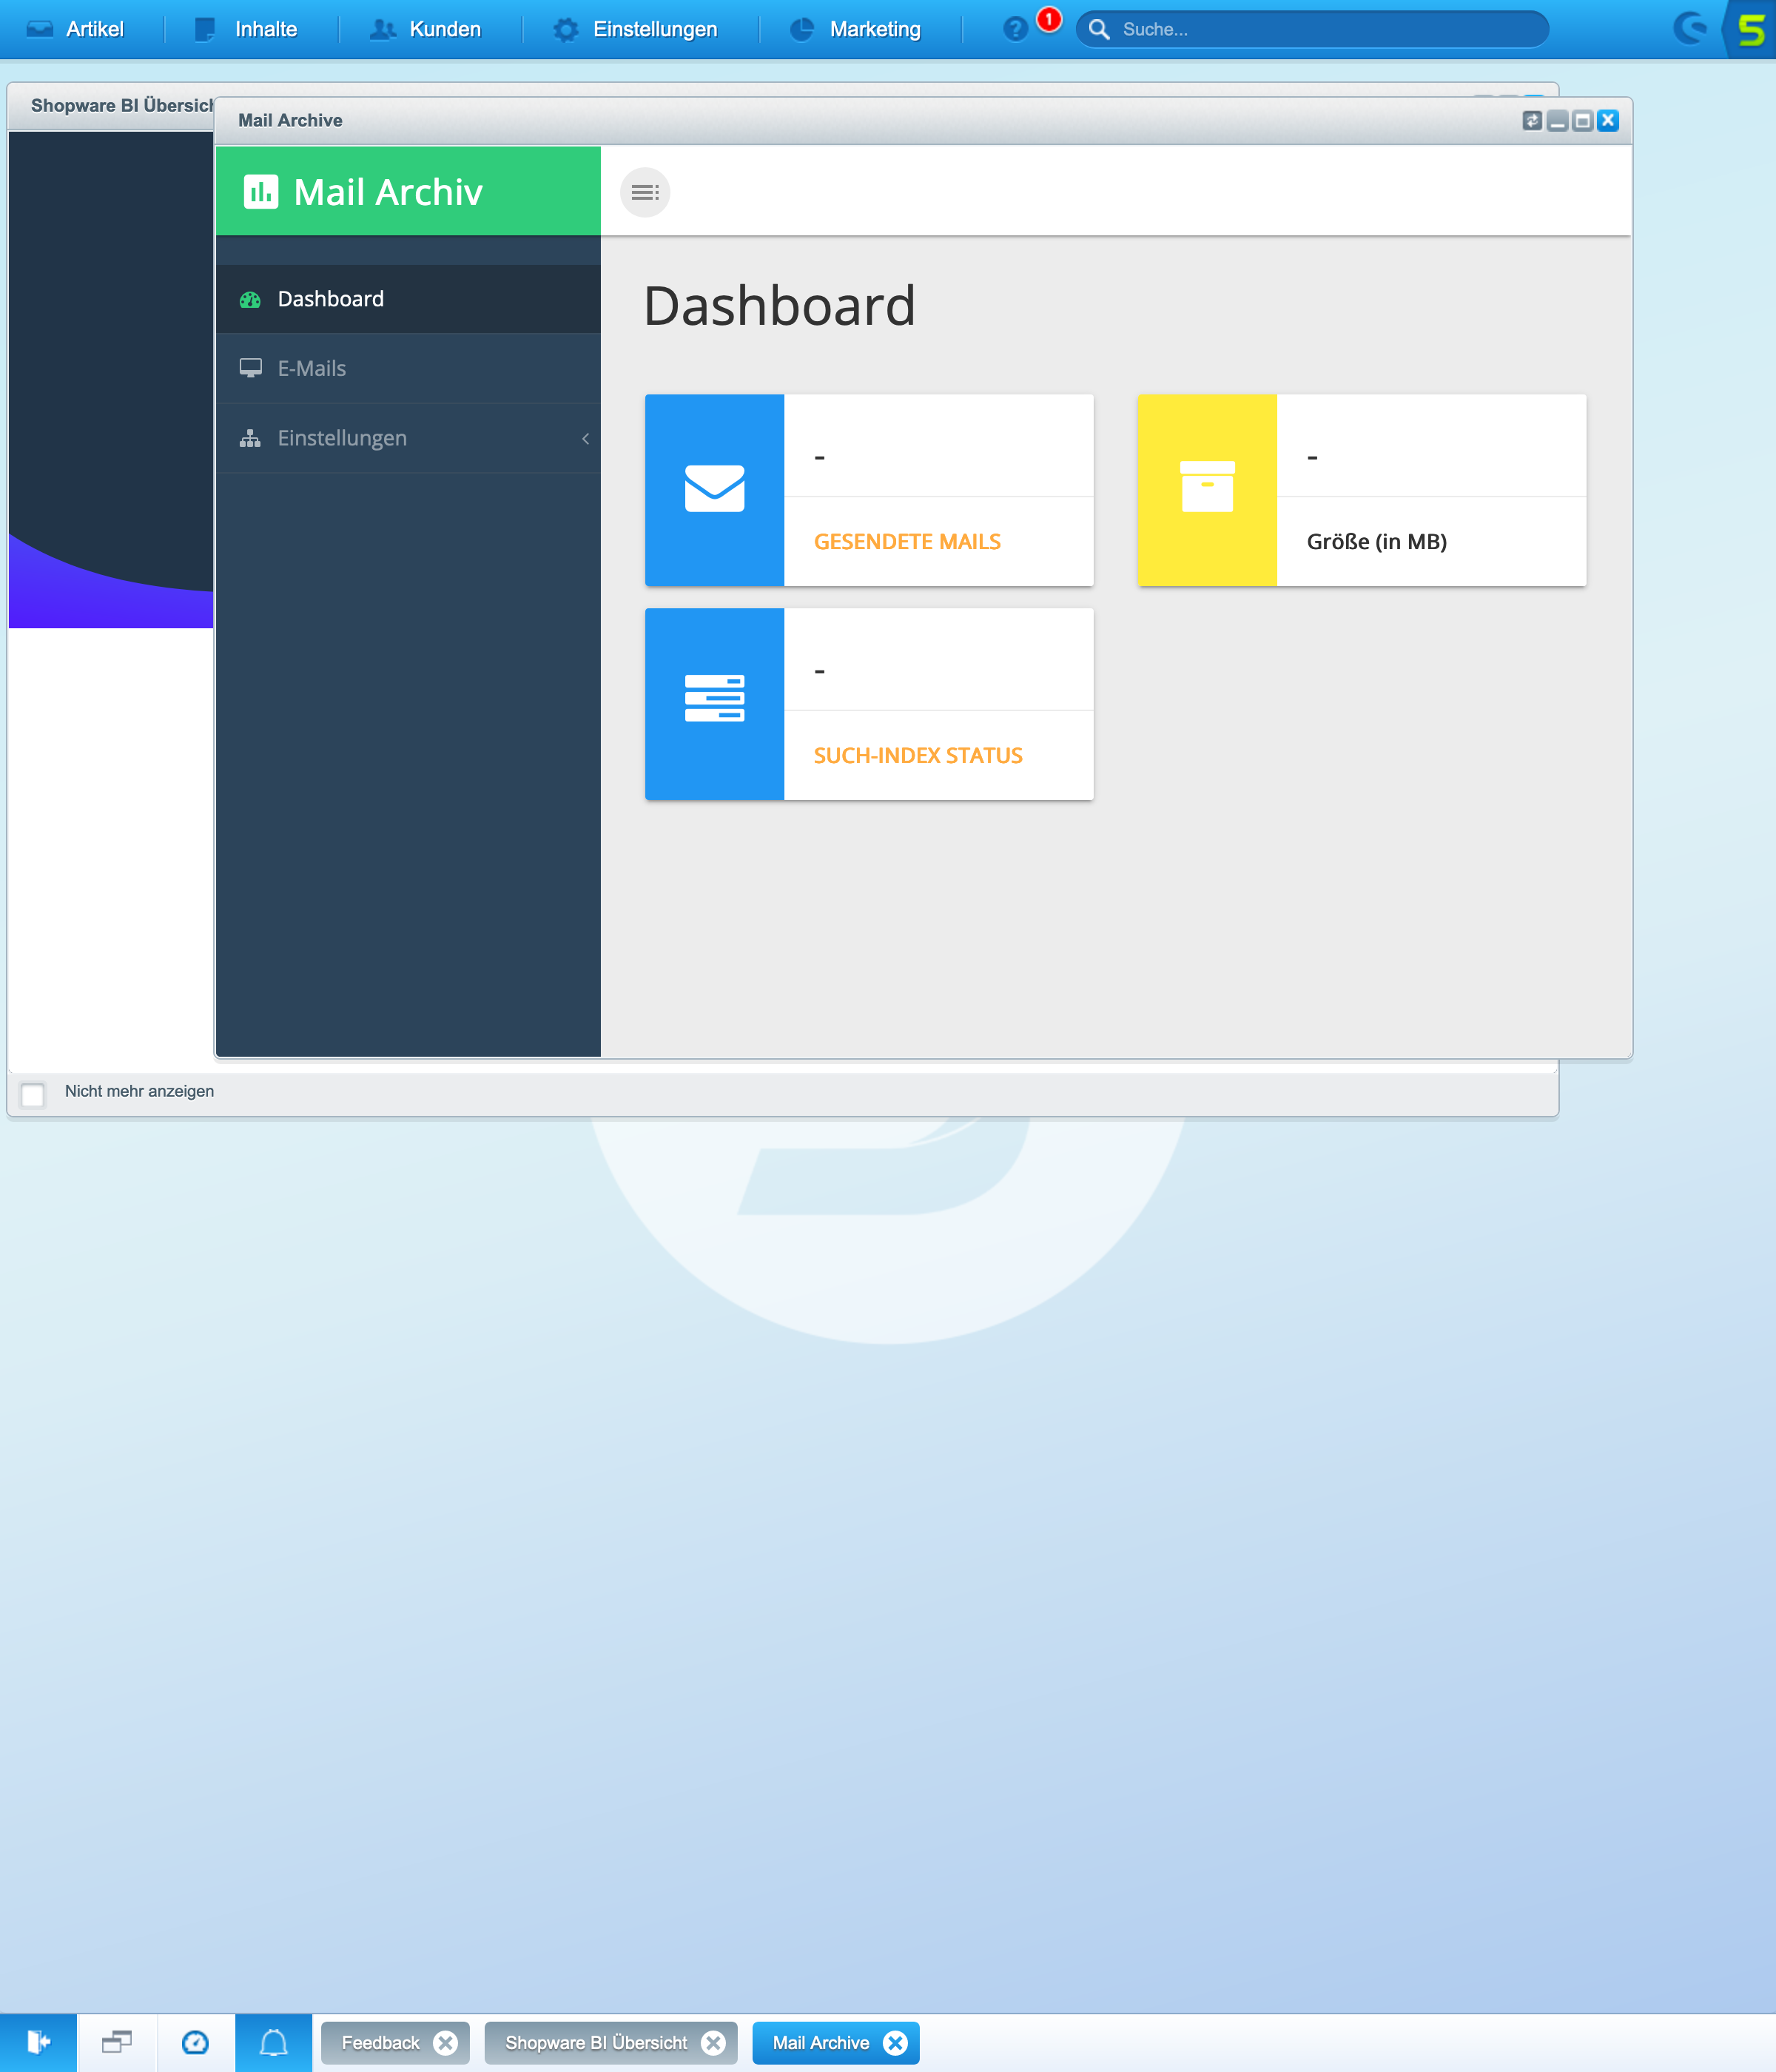Toggle the sidebar hamburger button
The width and height of the screenshot is (1776, 2072).
[645, 192]
